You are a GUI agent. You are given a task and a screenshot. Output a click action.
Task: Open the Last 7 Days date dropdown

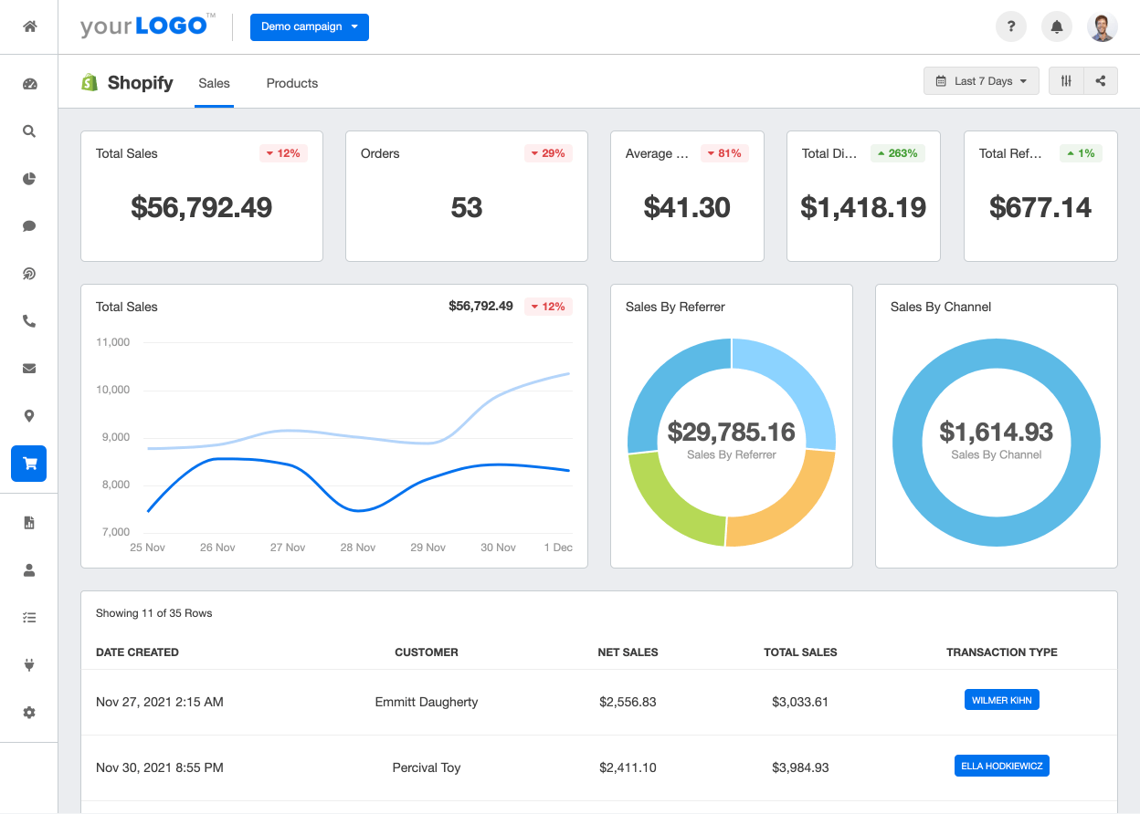[982, 81]
